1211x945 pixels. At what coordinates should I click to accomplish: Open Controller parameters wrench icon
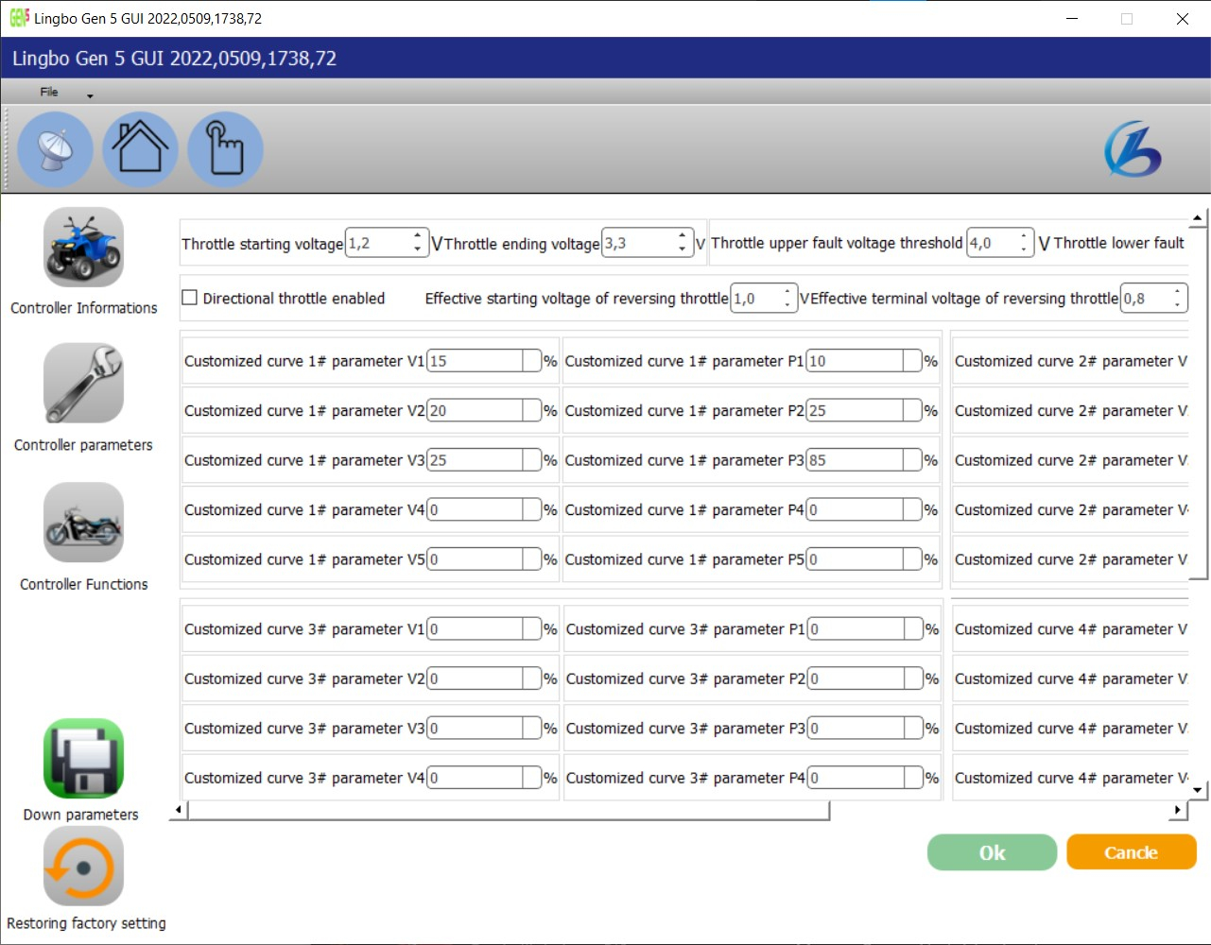83,384
